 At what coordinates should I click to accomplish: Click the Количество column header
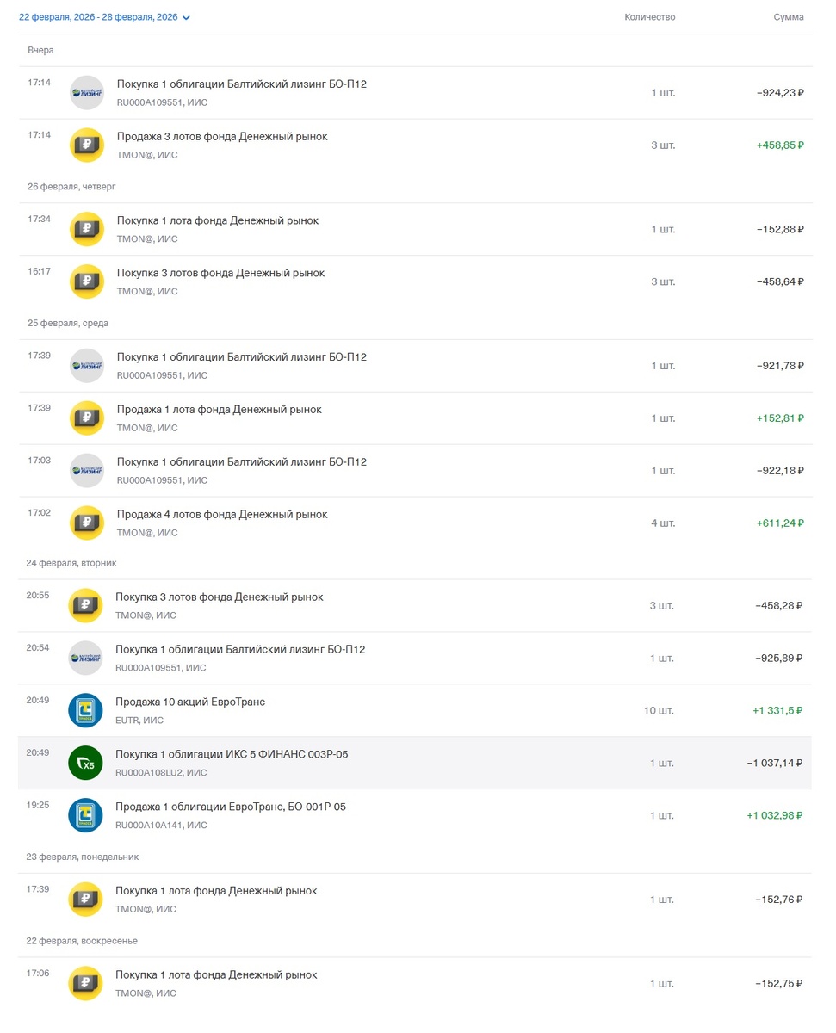pyautogui.click(x=649, y=17)
